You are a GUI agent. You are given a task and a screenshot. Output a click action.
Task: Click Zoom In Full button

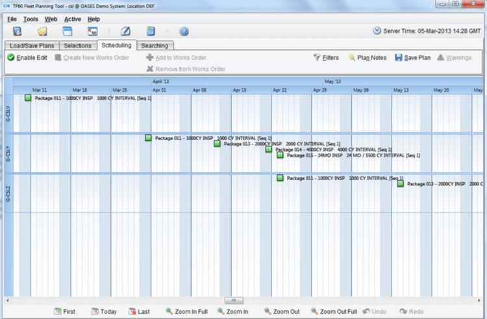pyautogui.click(x=186, y=312)
